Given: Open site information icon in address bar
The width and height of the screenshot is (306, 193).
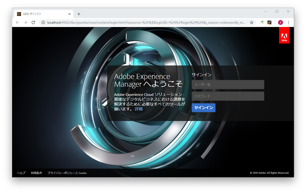Looking at the screenshot, I should click(43, 23).
